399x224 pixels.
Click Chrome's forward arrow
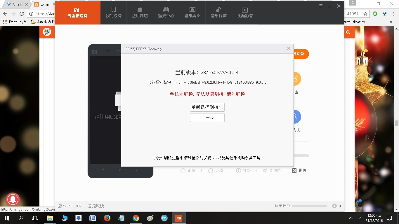pyautogui.click(x=13, y=14)
